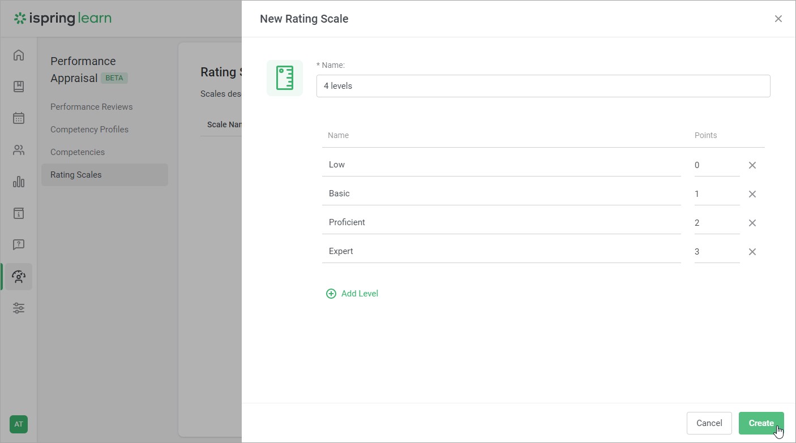Viewport: 796px width, 443px height.
Task: Click the BETA badge
Action: click(114, 78)
